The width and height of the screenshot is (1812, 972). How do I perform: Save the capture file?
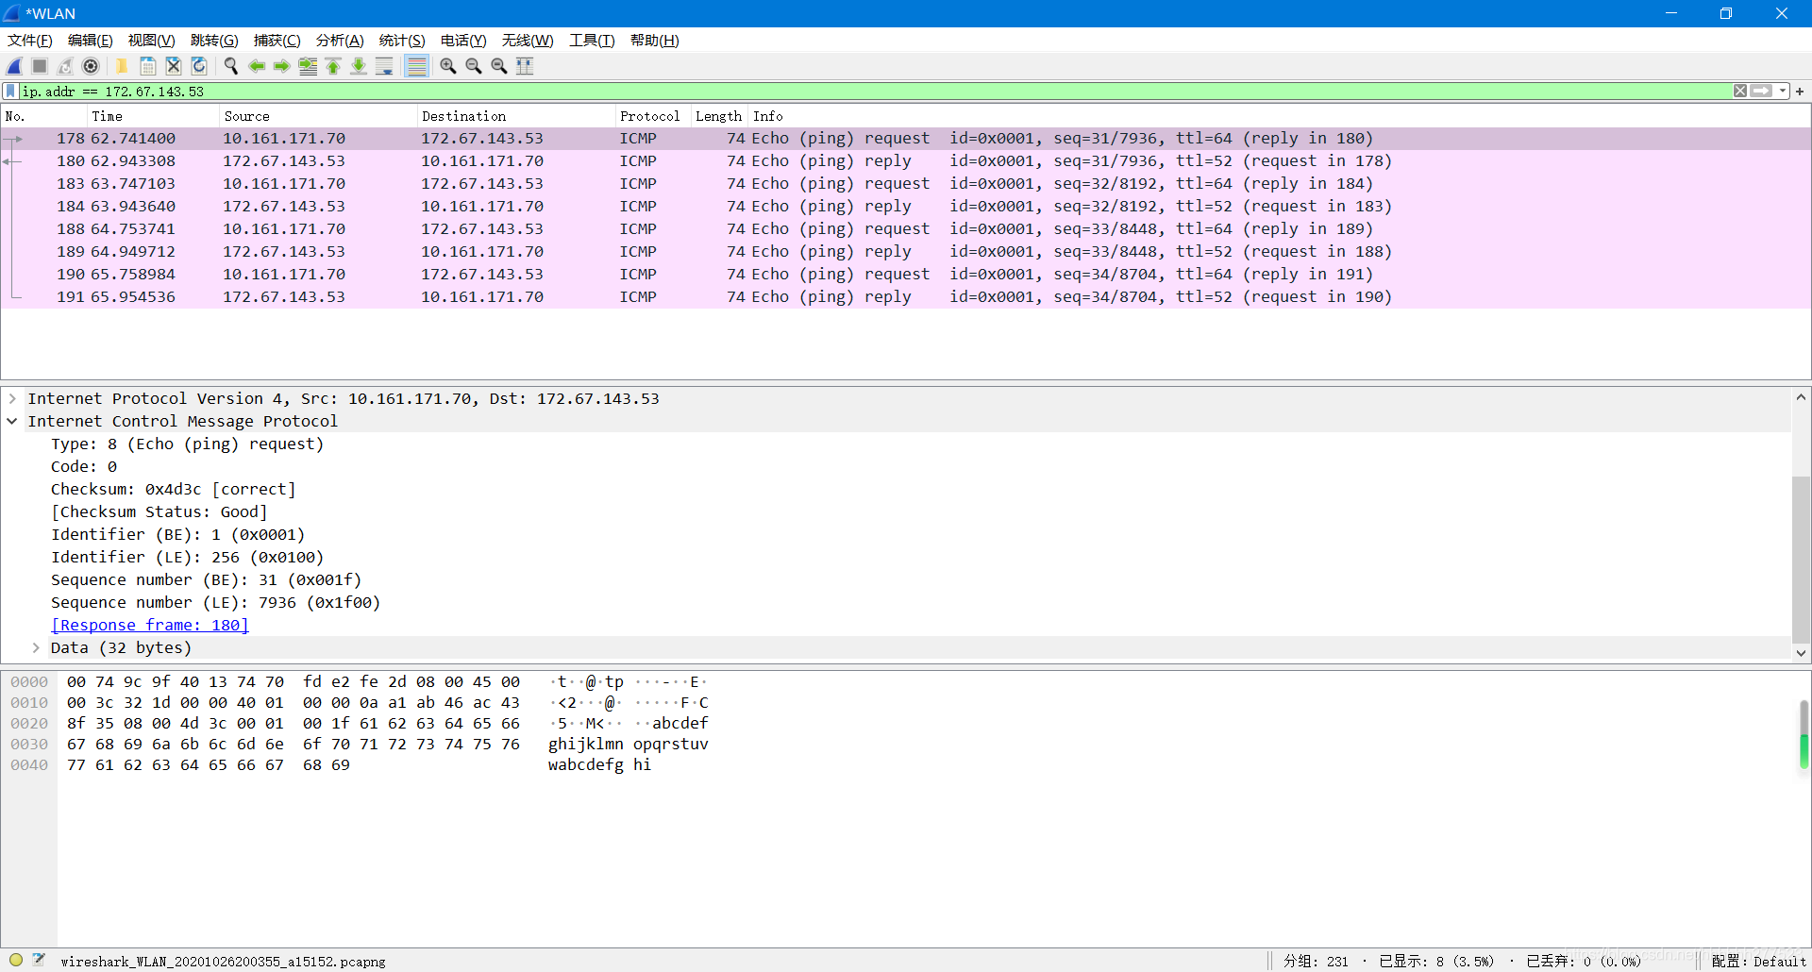coord(148,66)
